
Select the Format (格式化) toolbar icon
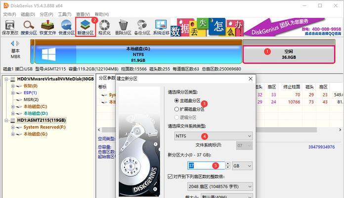point(104,27)
